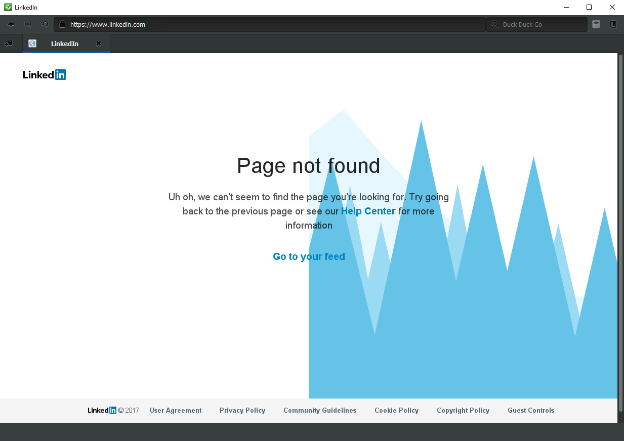The height and width of the screenshot is (441, 624).
Task: Open a new tab with the tab-bar icon
Action: pyautogui.click(x=9, y=43)
